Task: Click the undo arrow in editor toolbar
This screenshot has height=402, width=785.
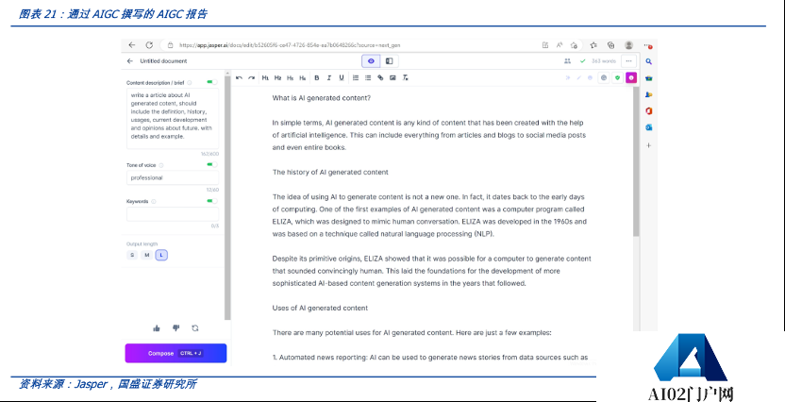Action: coord(239,77)
